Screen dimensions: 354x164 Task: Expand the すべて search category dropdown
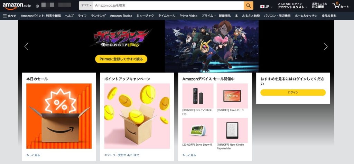(x=86, y=6)
